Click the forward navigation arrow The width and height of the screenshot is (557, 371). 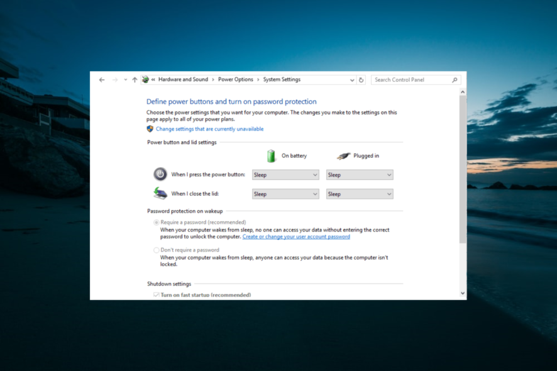coord(115,80)
